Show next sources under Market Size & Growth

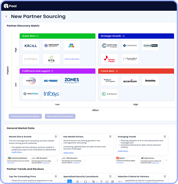(x=57, y=160)
